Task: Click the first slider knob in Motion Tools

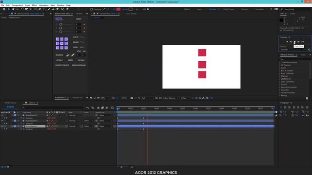Action: [60, 24]
